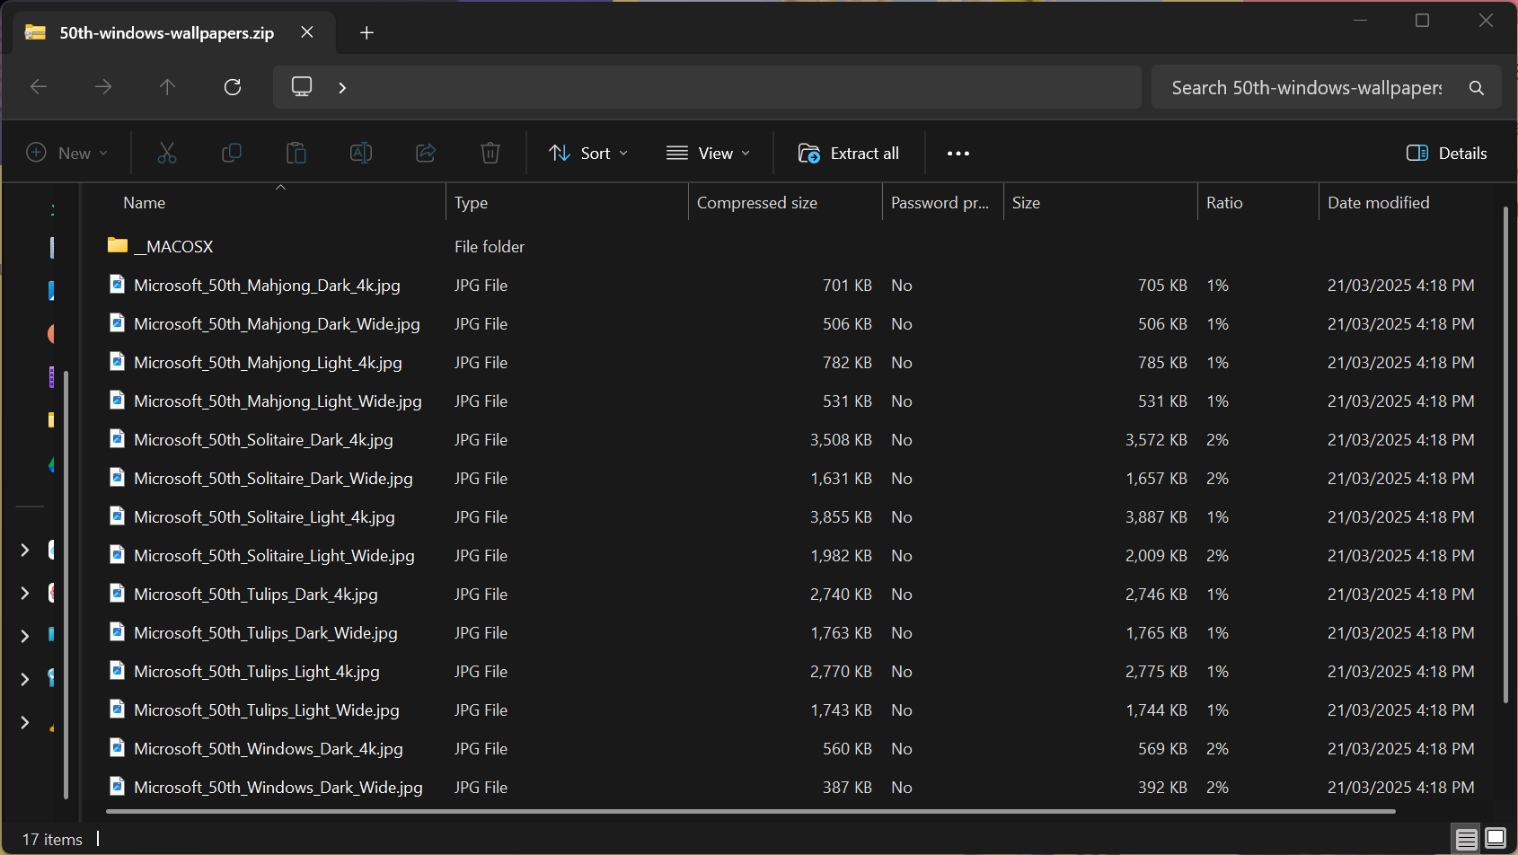Click the horizontal scrollbar of file list
The width and height of the screenshot is (1518, 855).
click(x=751, y=811)
